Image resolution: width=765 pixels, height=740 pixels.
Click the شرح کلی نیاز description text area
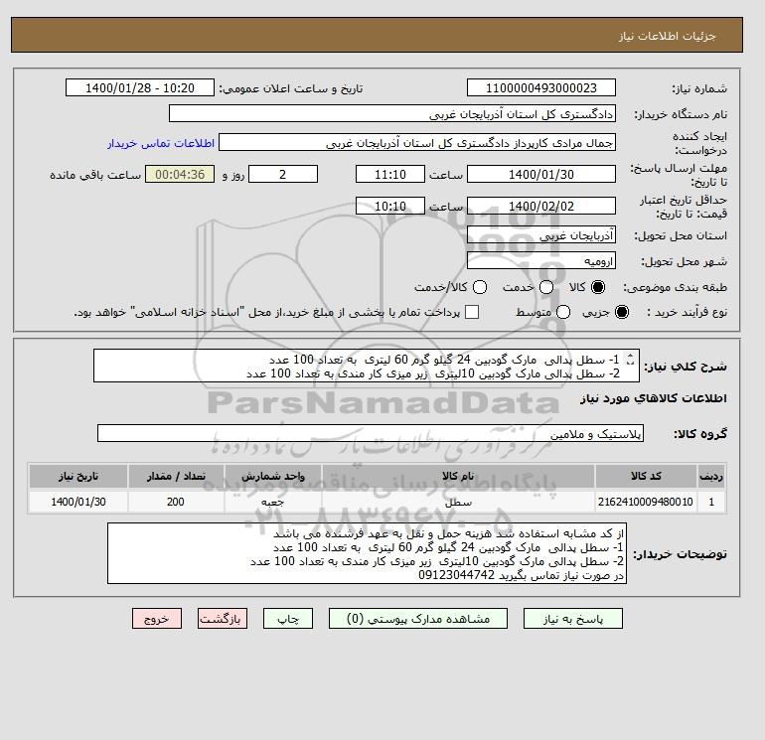(x=366, y=366)
